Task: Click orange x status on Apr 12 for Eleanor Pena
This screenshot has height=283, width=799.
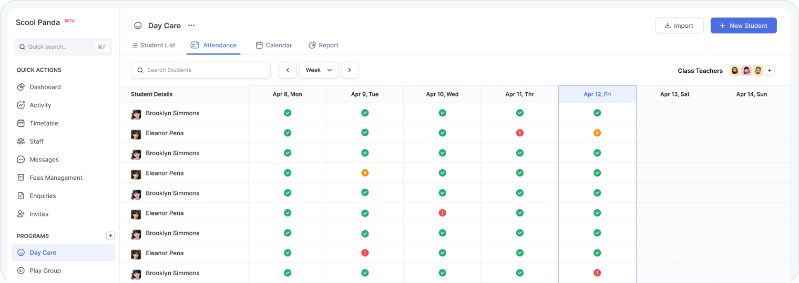Action: 597,133
